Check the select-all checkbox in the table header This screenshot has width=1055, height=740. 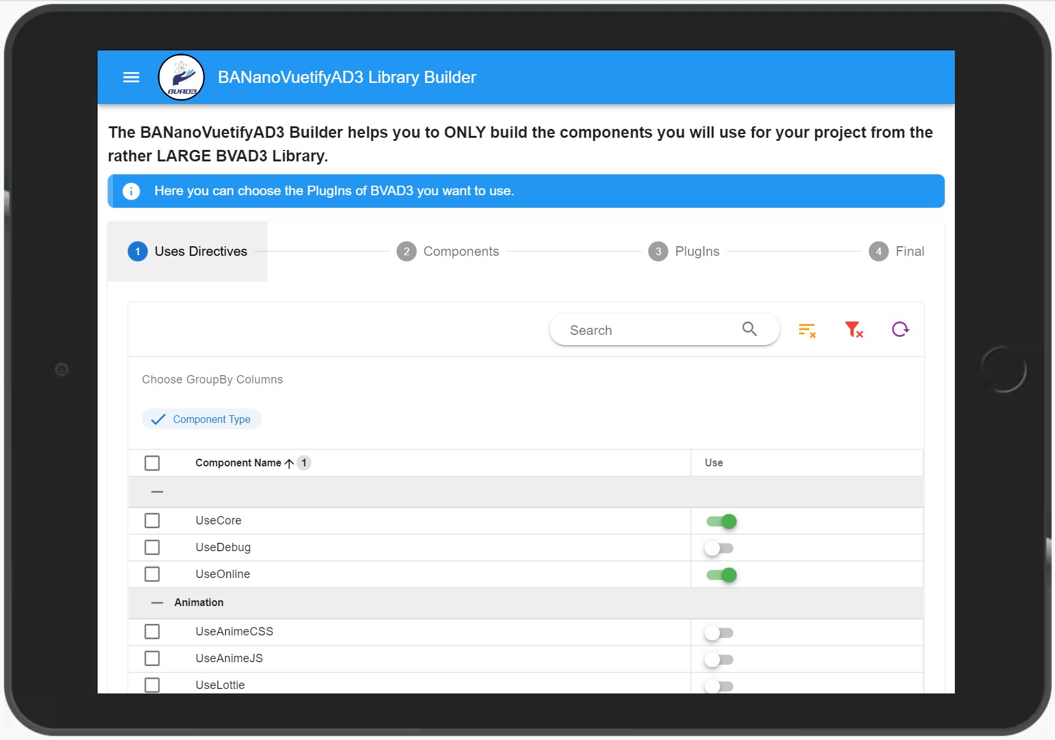coord(152,463)
